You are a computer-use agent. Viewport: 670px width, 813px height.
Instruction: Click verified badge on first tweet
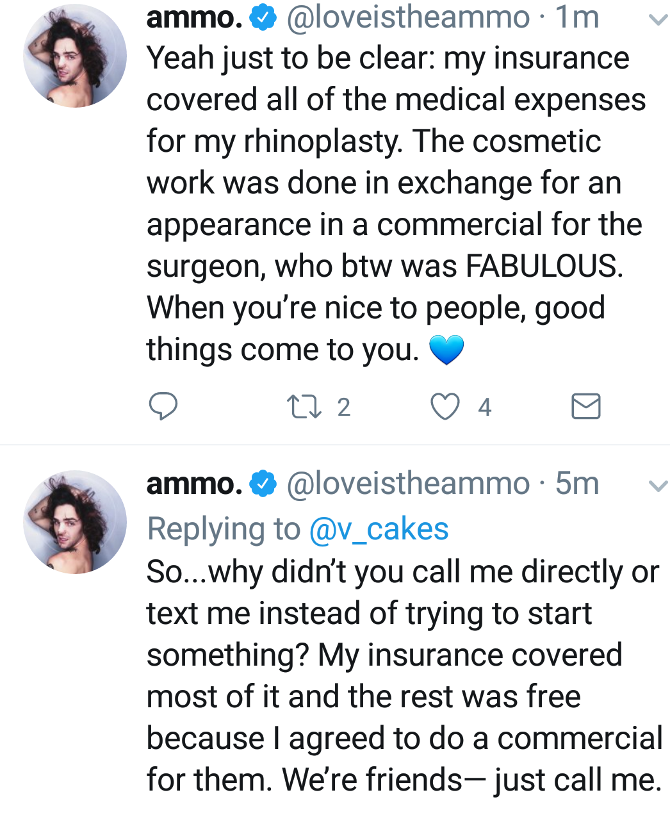point(263,18)
